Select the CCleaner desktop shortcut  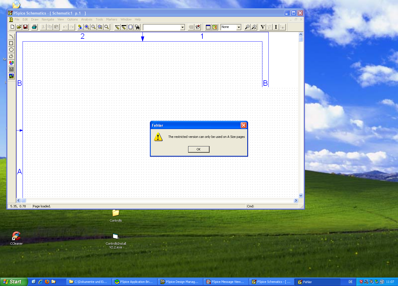16,238
